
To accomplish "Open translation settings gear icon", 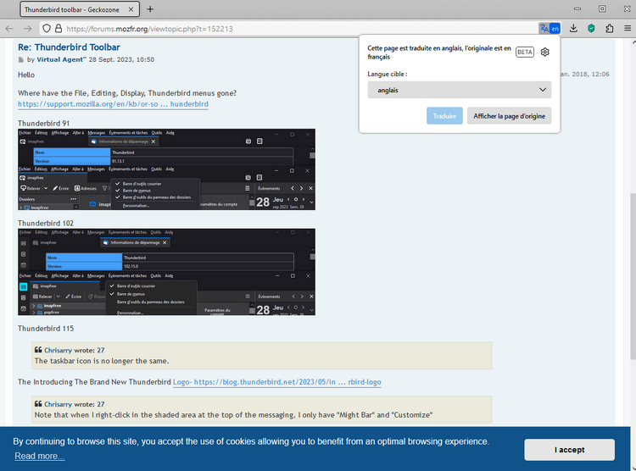I will [544, 52].
